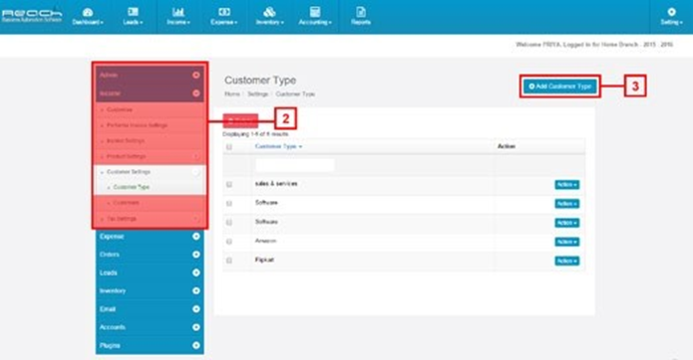Image resolution: width=693 pixels, height=360 pixels.
Task: Open the Accounts section in the sidebar
Action: coord(150,327)
